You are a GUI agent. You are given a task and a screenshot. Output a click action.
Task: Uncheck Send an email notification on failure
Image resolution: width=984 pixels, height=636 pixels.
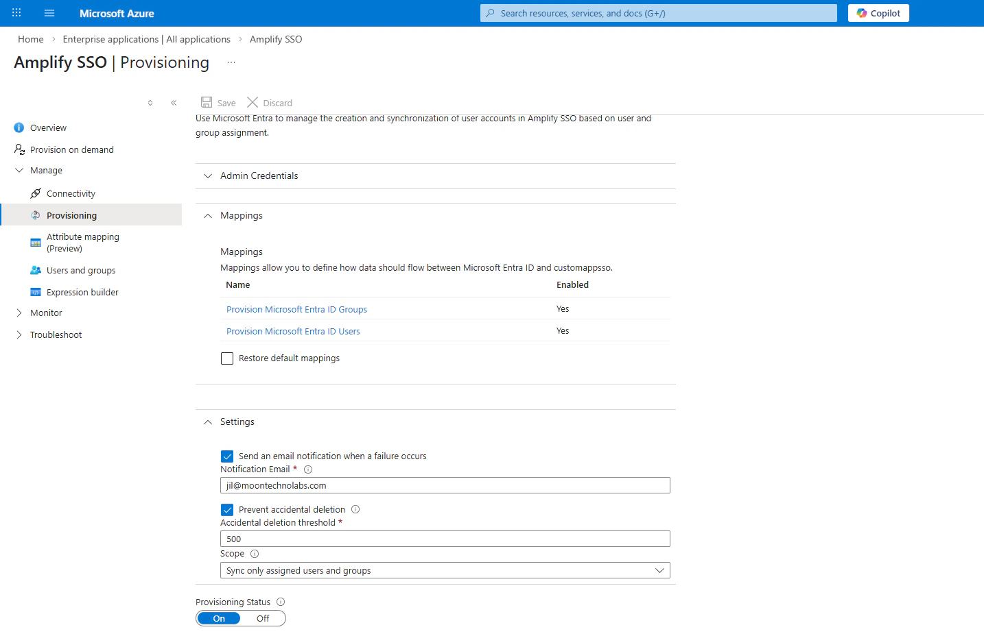pyautogui.click(x=227, y=456)
